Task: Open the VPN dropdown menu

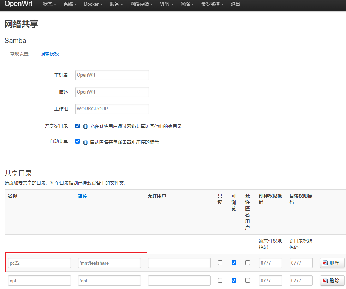Action: pos(167,4)
